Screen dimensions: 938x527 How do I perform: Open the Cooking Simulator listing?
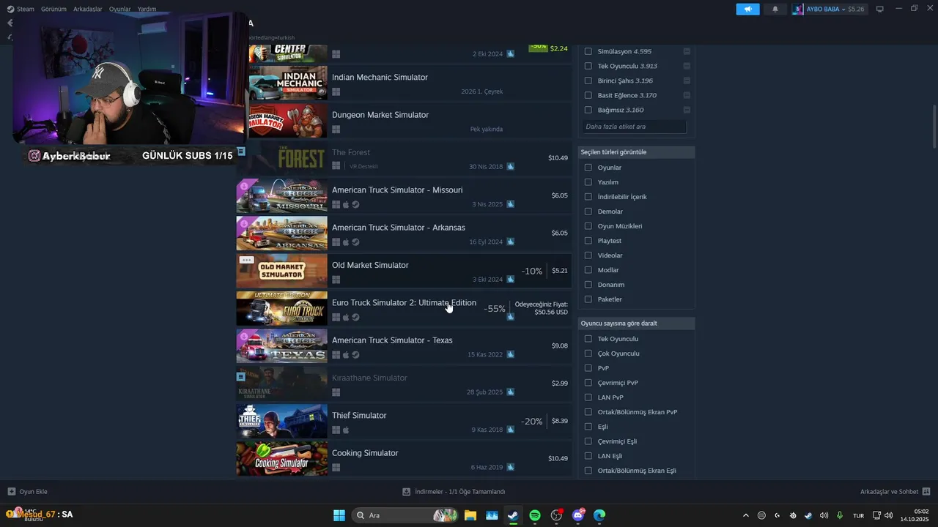404,459
